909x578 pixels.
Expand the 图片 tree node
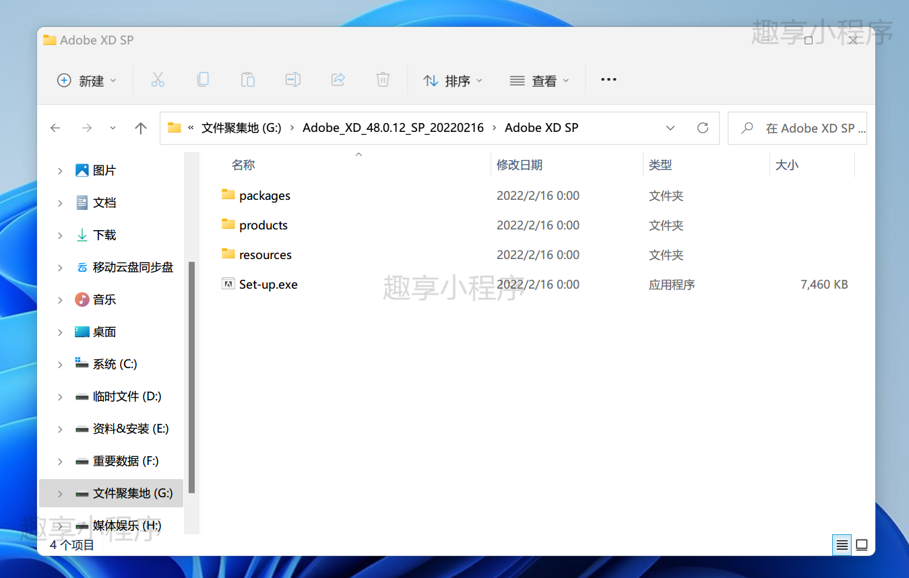tap(60, 171)
